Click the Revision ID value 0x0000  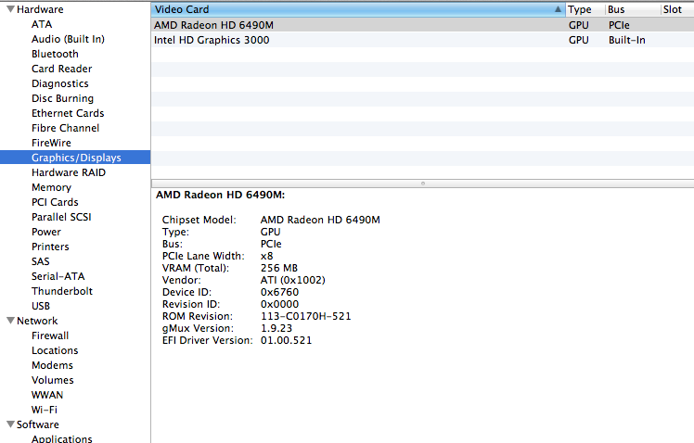pos(279,304)
